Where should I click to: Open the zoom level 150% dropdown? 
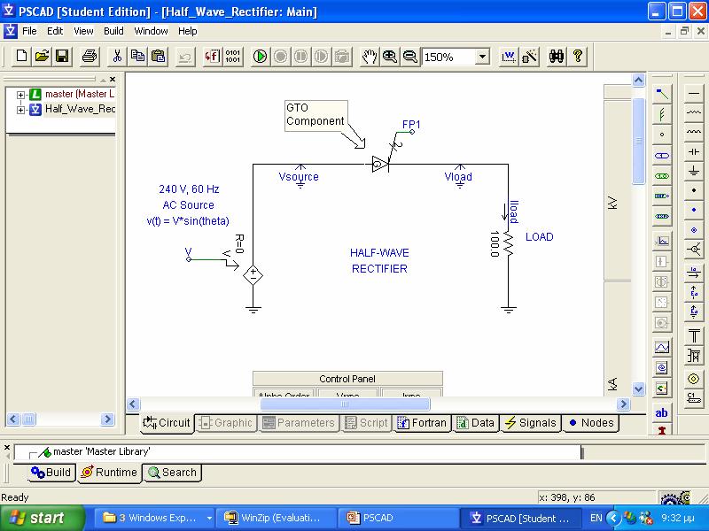coord(482,57)
